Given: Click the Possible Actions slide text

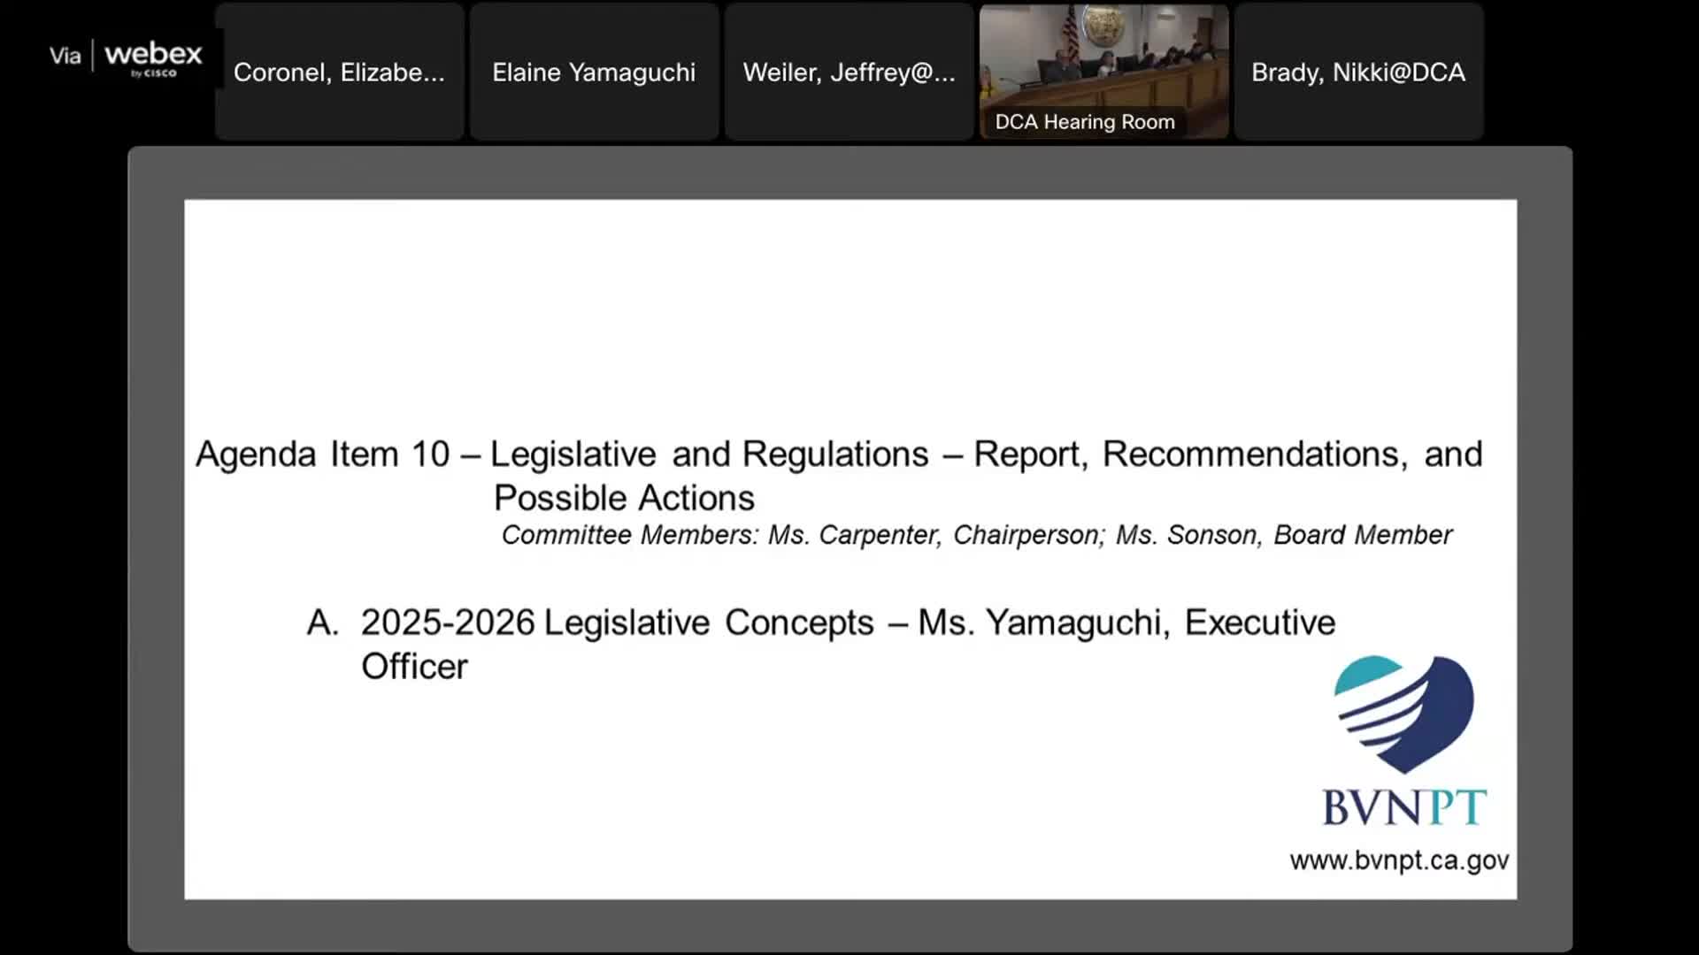Looking at the screenshot, I should (x=624, y=497).
